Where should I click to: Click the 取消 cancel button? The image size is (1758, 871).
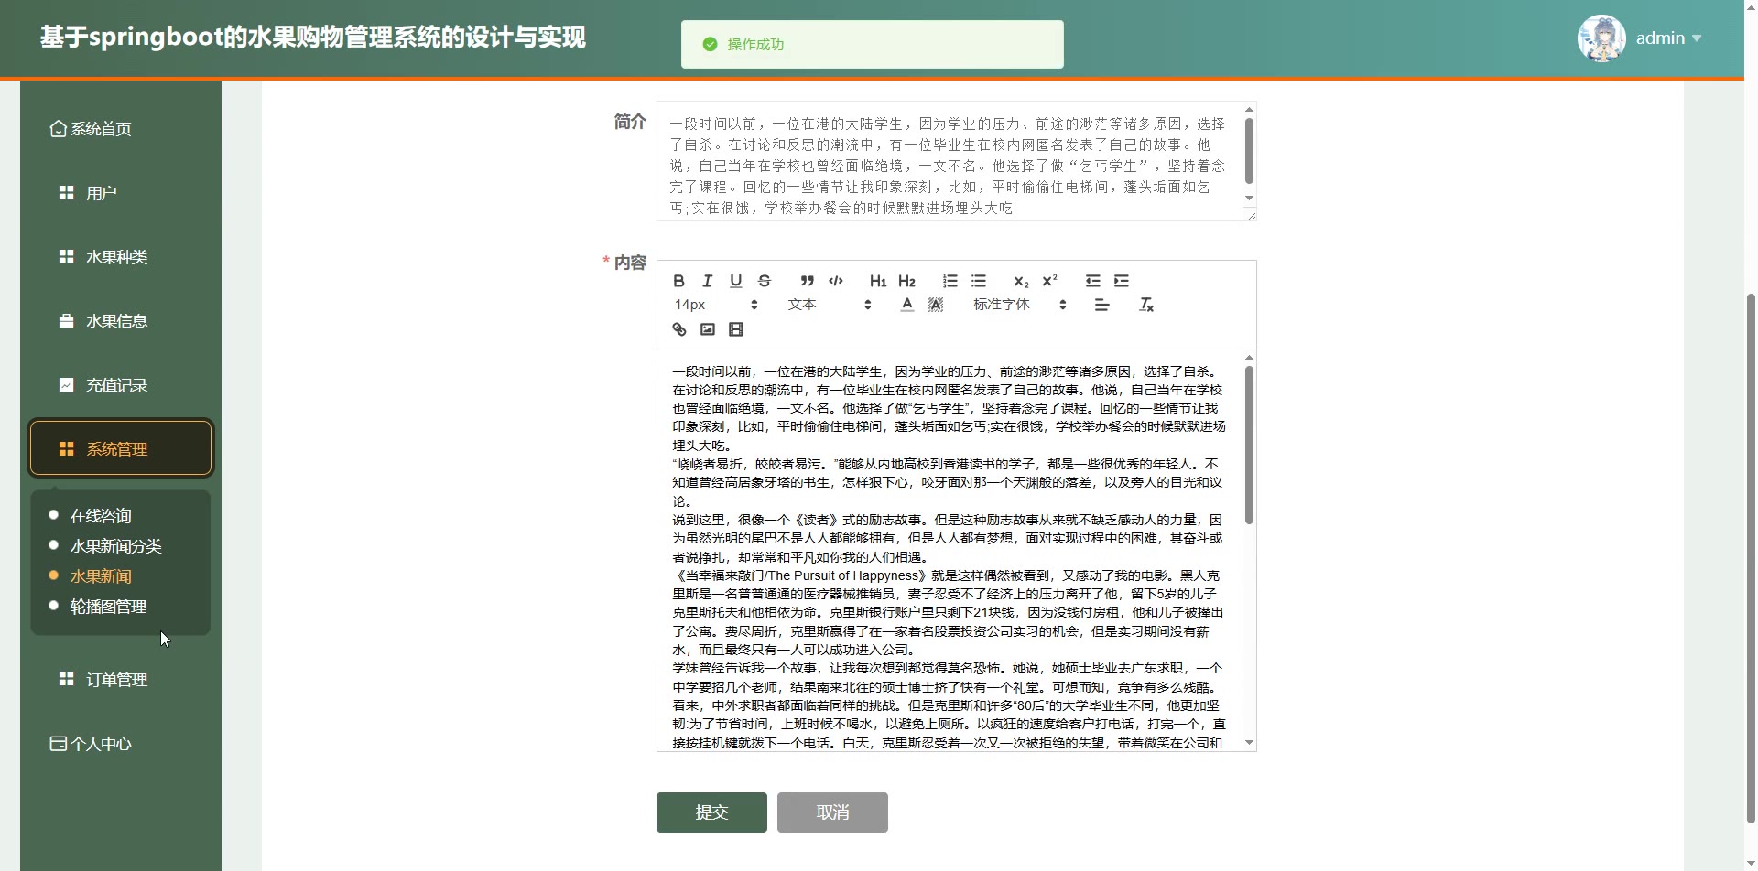pos(832,812)
